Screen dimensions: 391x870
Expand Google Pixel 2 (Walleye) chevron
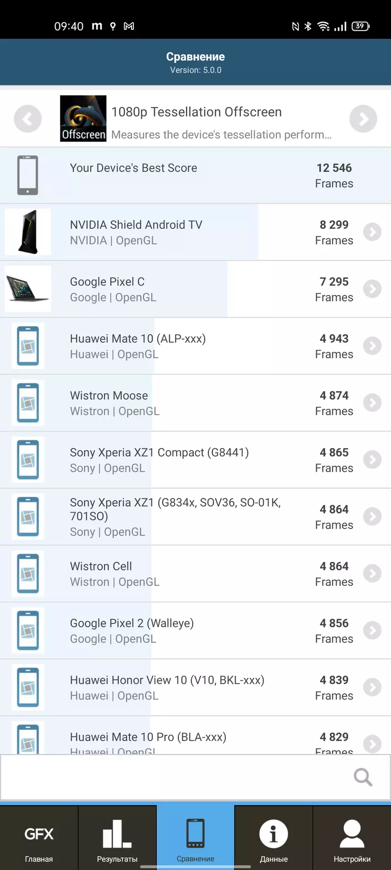[x=372, y=631]
